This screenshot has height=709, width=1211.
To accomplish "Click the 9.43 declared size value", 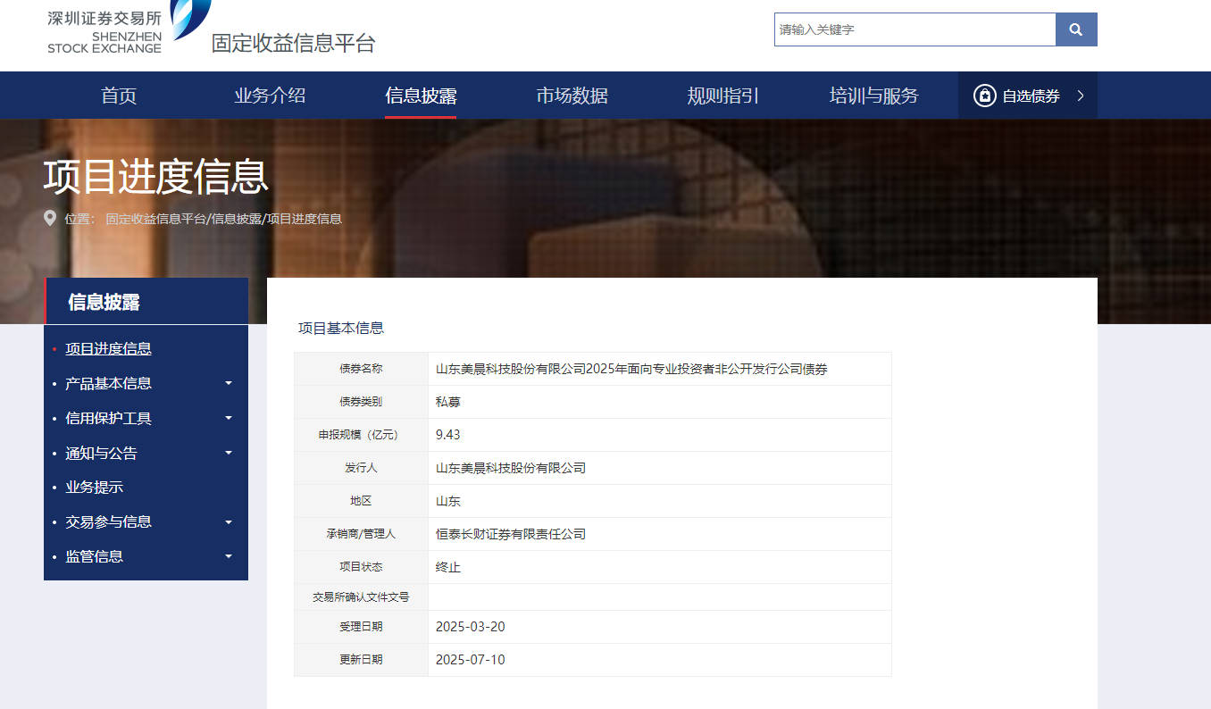I will (448, 435).
